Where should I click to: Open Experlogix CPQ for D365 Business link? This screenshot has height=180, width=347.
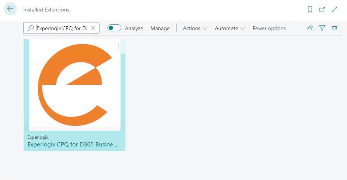(72, 145)
